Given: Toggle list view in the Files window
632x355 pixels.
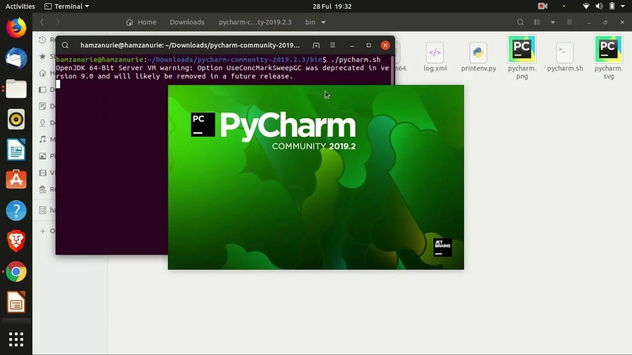Looking at the screenshot, I should point(537,22).
